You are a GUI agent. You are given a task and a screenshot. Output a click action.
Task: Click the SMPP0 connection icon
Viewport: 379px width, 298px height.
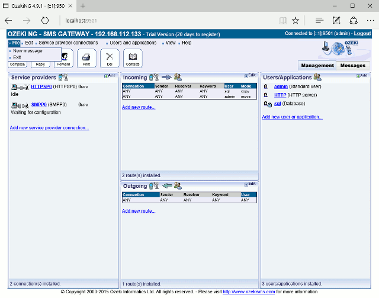(20, 105)
